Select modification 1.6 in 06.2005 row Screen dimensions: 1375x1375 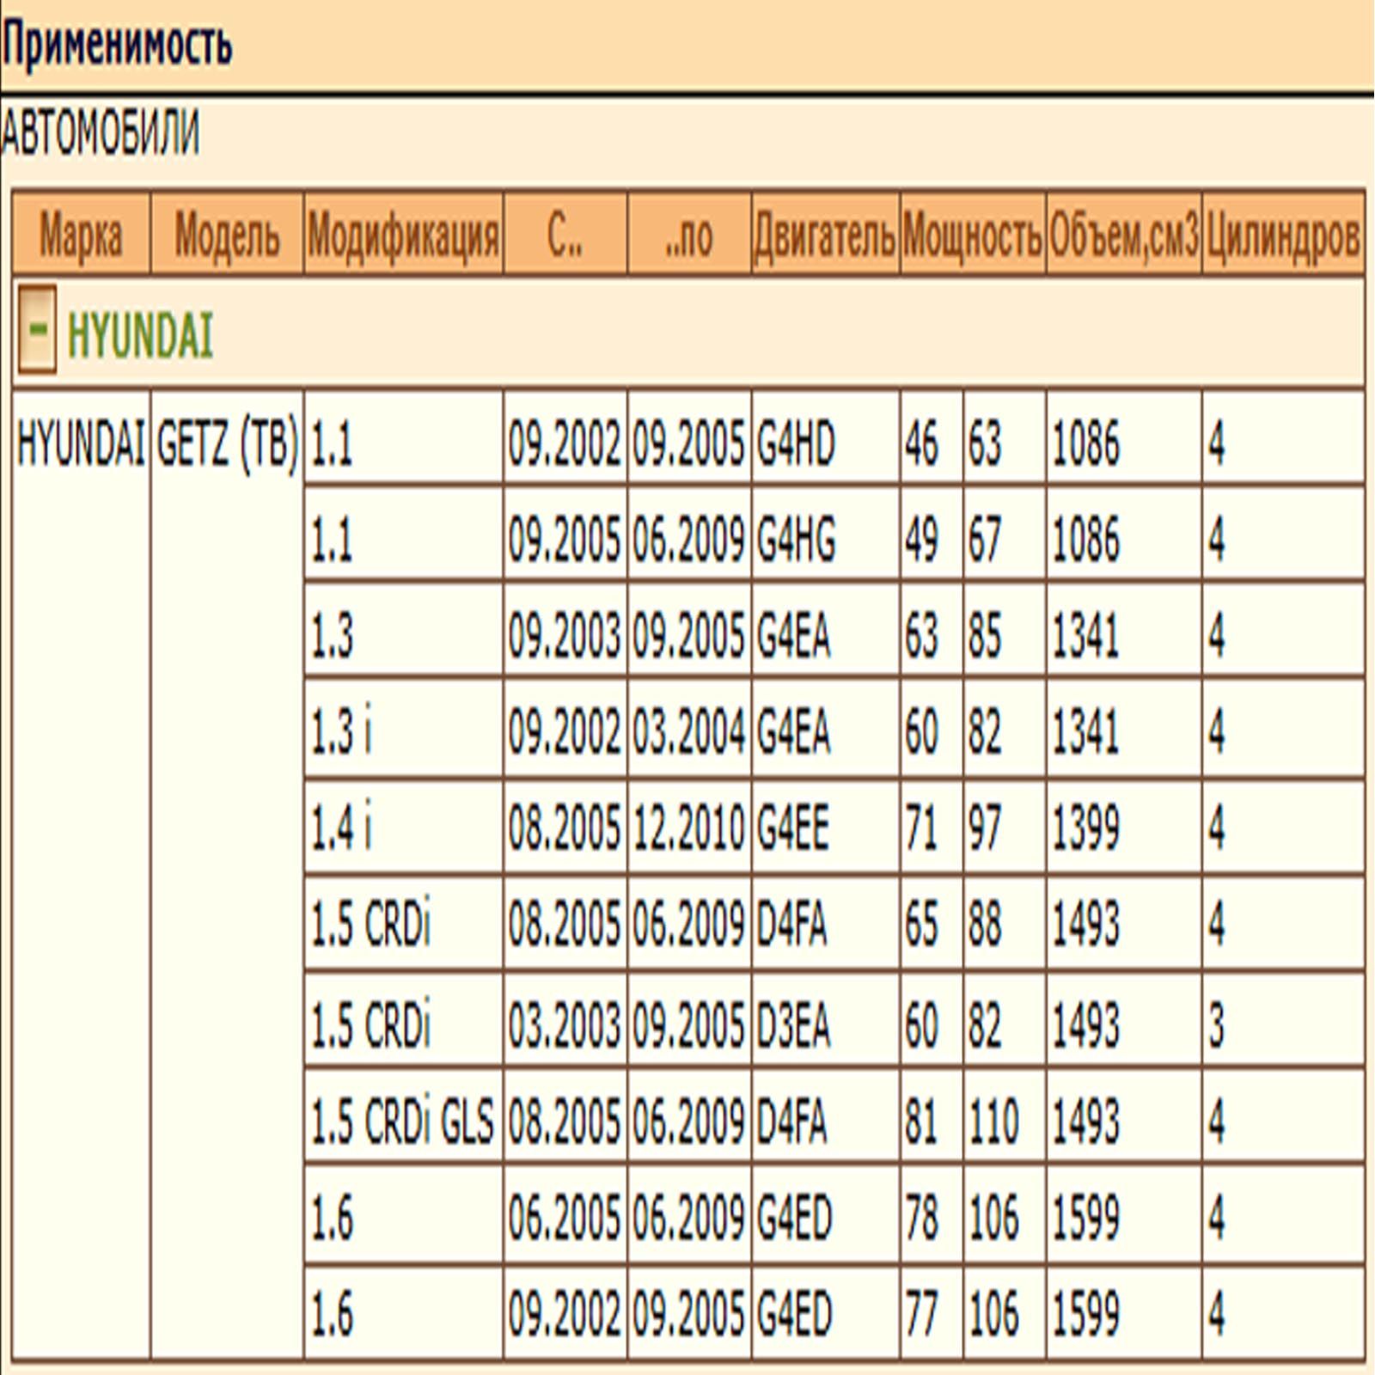point(403,1215)
